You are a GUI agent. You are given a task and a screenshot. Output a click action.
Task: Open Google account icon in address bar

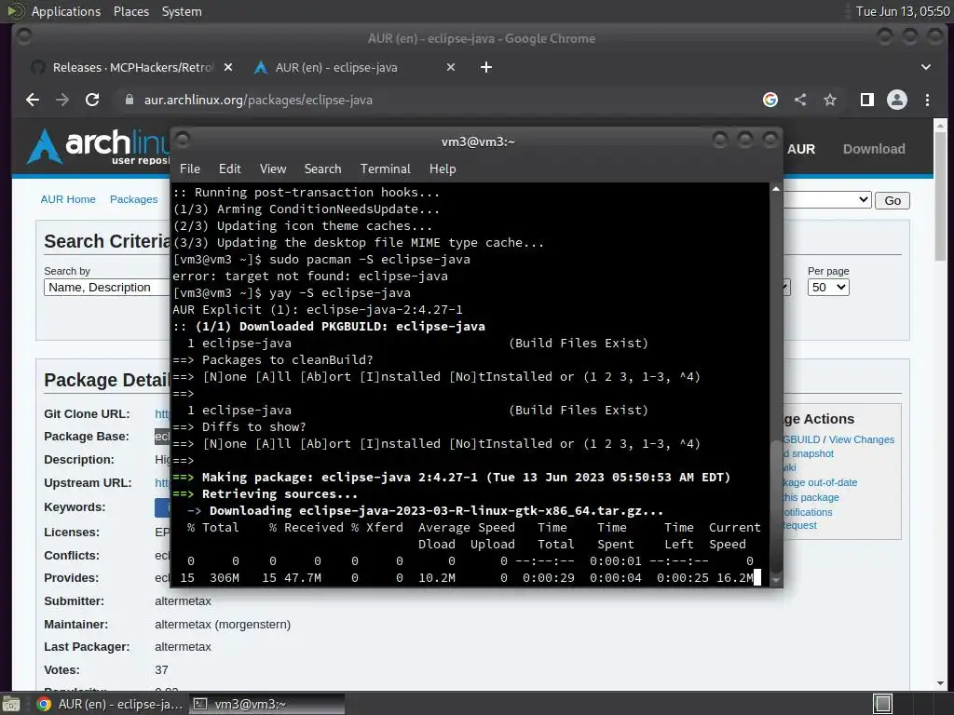770,100
